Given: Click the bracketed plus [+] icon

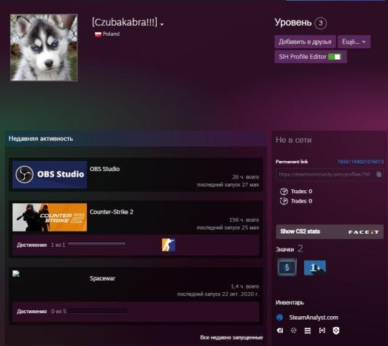Looking at the screenshot, I should click(322, 331).
